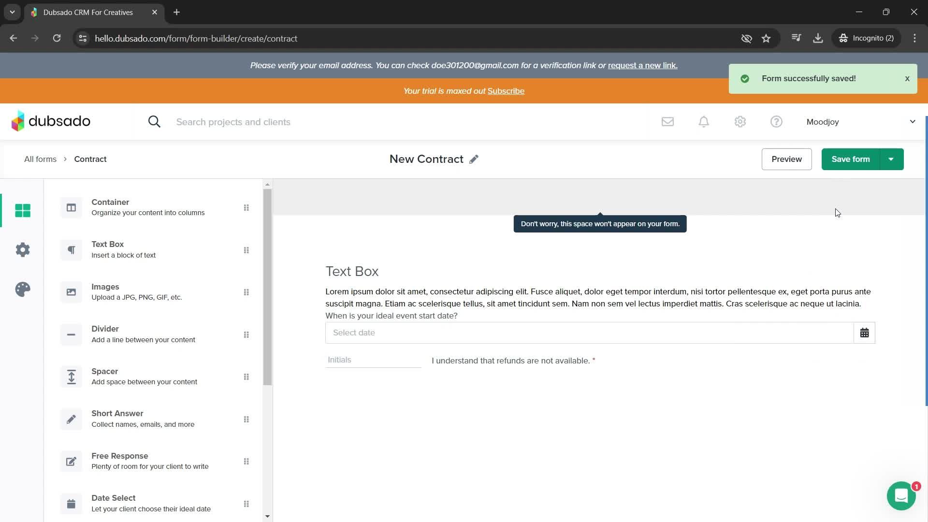
Task: Click the tracking protection eye icon
Action: tap(747, 38)
